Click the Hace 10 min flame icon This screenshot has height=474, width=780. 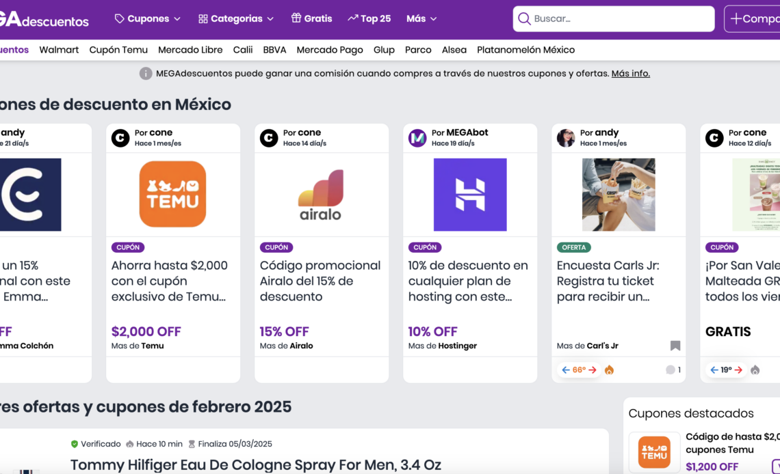coord(130,444)
